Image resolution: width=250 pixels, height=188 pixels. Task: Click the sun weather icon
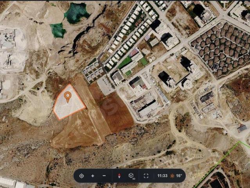coord(172,176)
